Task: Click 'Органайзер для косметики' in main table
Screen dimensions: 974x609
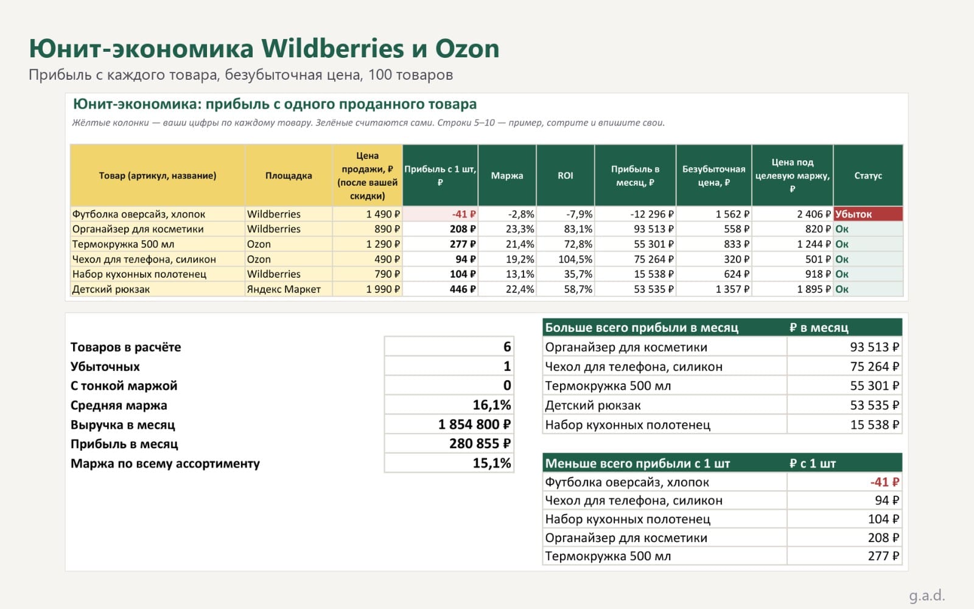Action: coord(158,229)
